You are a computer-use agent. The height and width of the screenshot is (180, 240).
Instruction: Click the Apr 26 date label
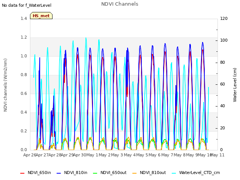click(30, 155)
